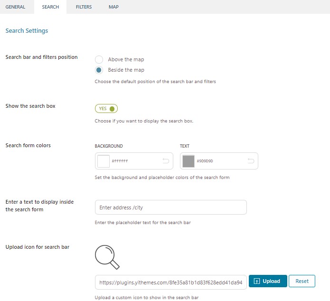Click the #9D9D9D text hex value field
This screenshot has height=301, width=330.
click(220, 161)
